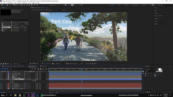Image resolution: width=173 pixels, height=97 pixels.
Task: Click the Toggle Switches / Modes button
Action: 30,92
